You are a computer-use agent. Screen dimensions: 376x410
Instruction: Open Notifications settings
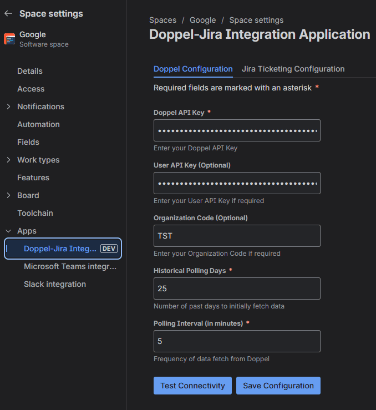pyautogui.click(x=41, y=107)
